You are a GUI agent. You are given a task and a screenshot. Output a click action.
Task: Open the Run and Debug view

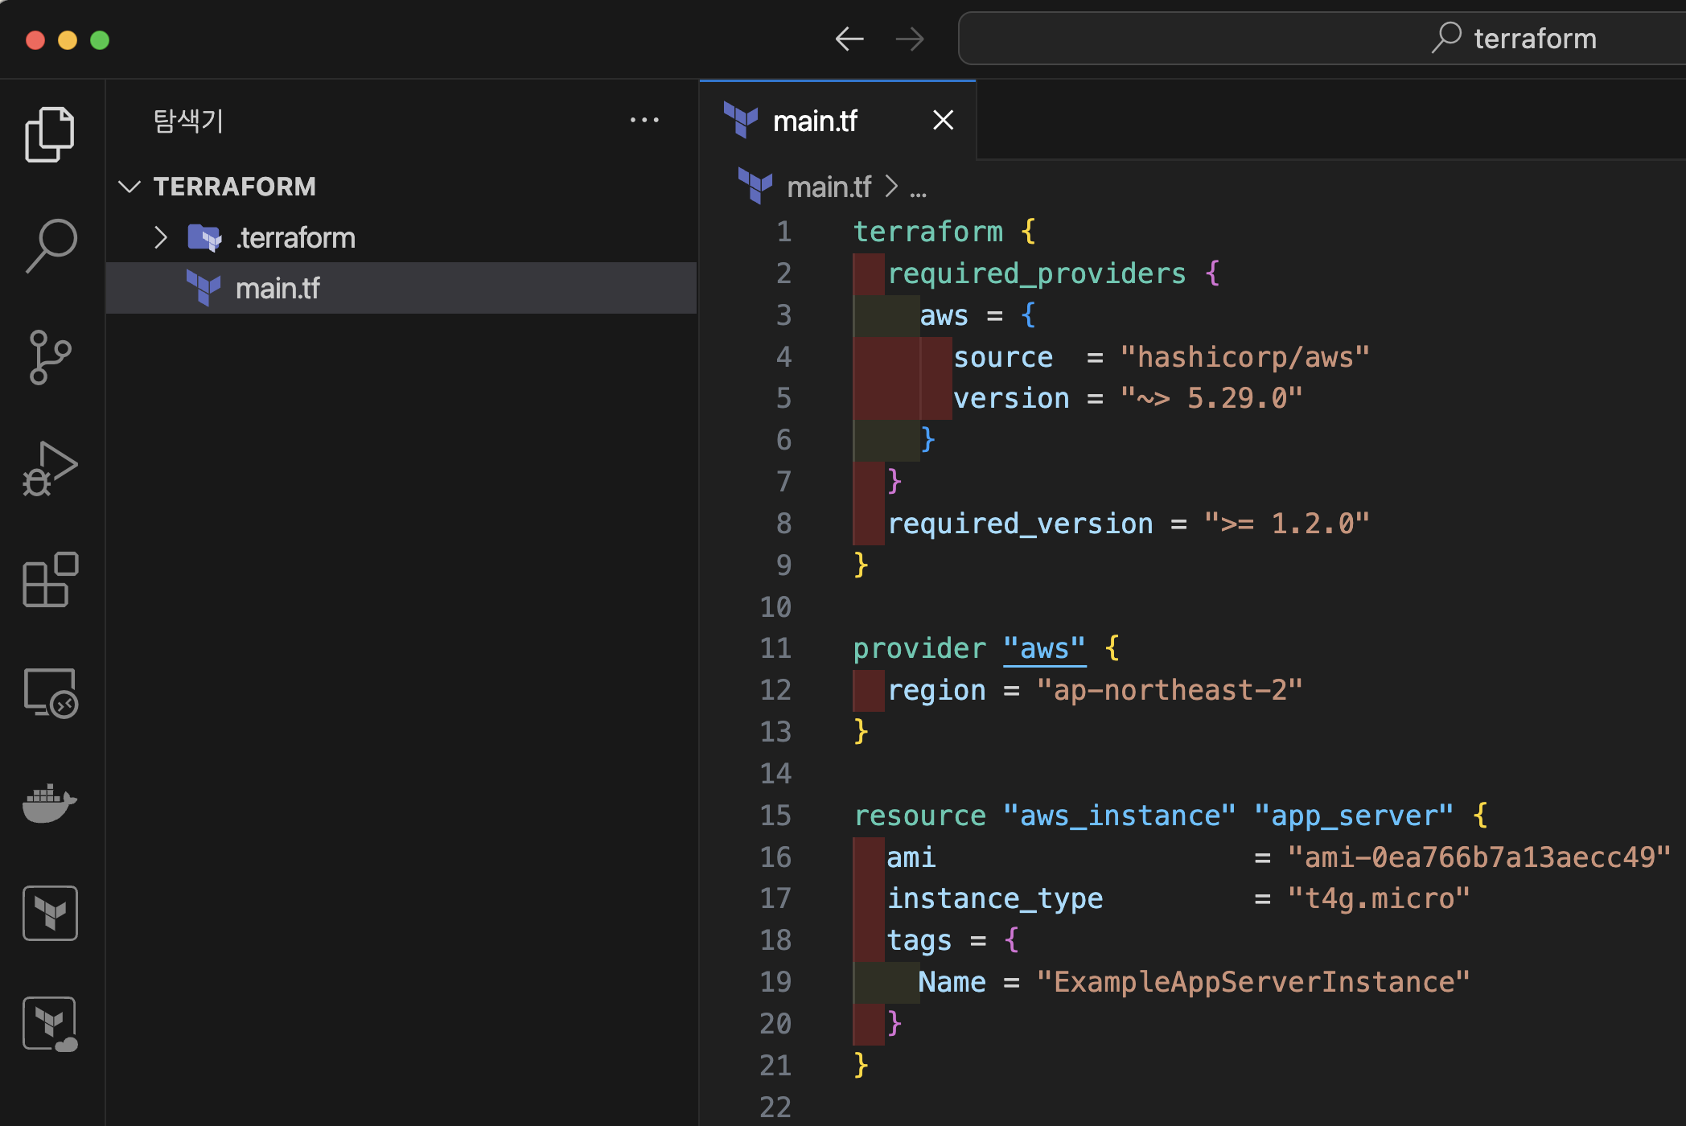50,469
